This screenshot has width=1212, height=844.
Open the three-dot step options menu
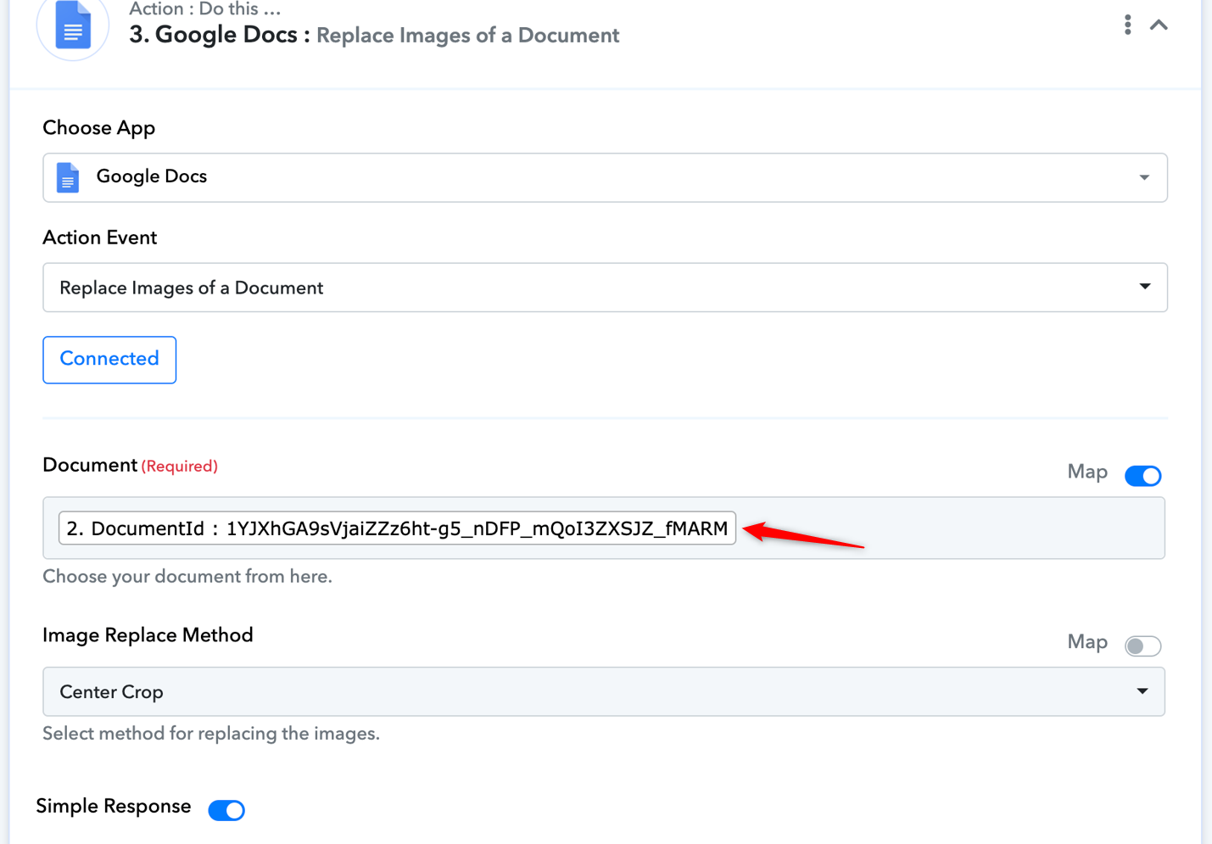[1127, 25]
